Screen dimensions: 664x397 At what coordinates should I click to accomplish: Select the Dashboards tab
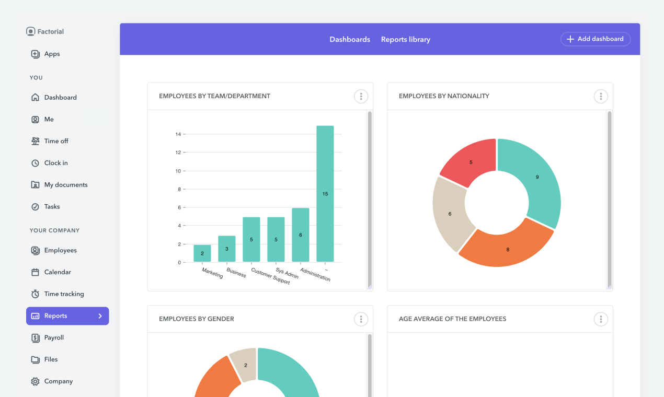tap(350, 39)
